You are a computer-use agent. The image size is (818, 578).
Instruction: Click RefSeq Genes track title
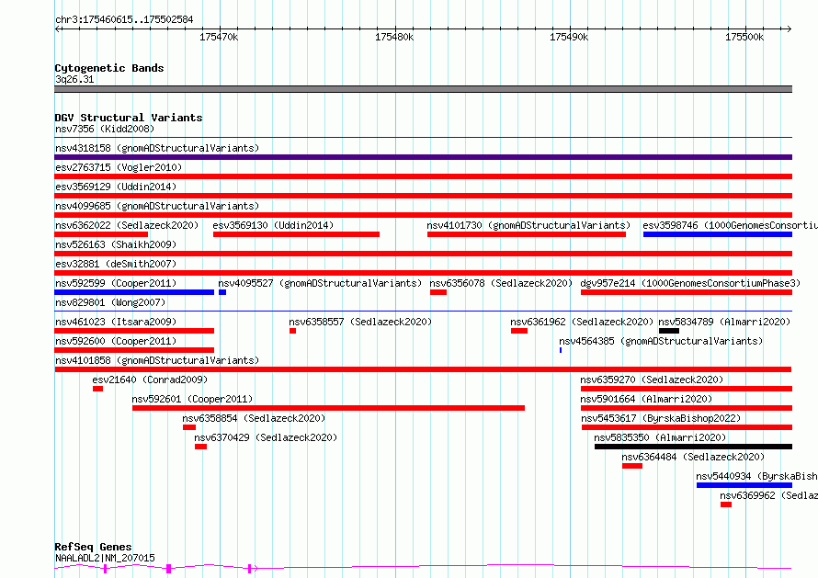point(93,547)
